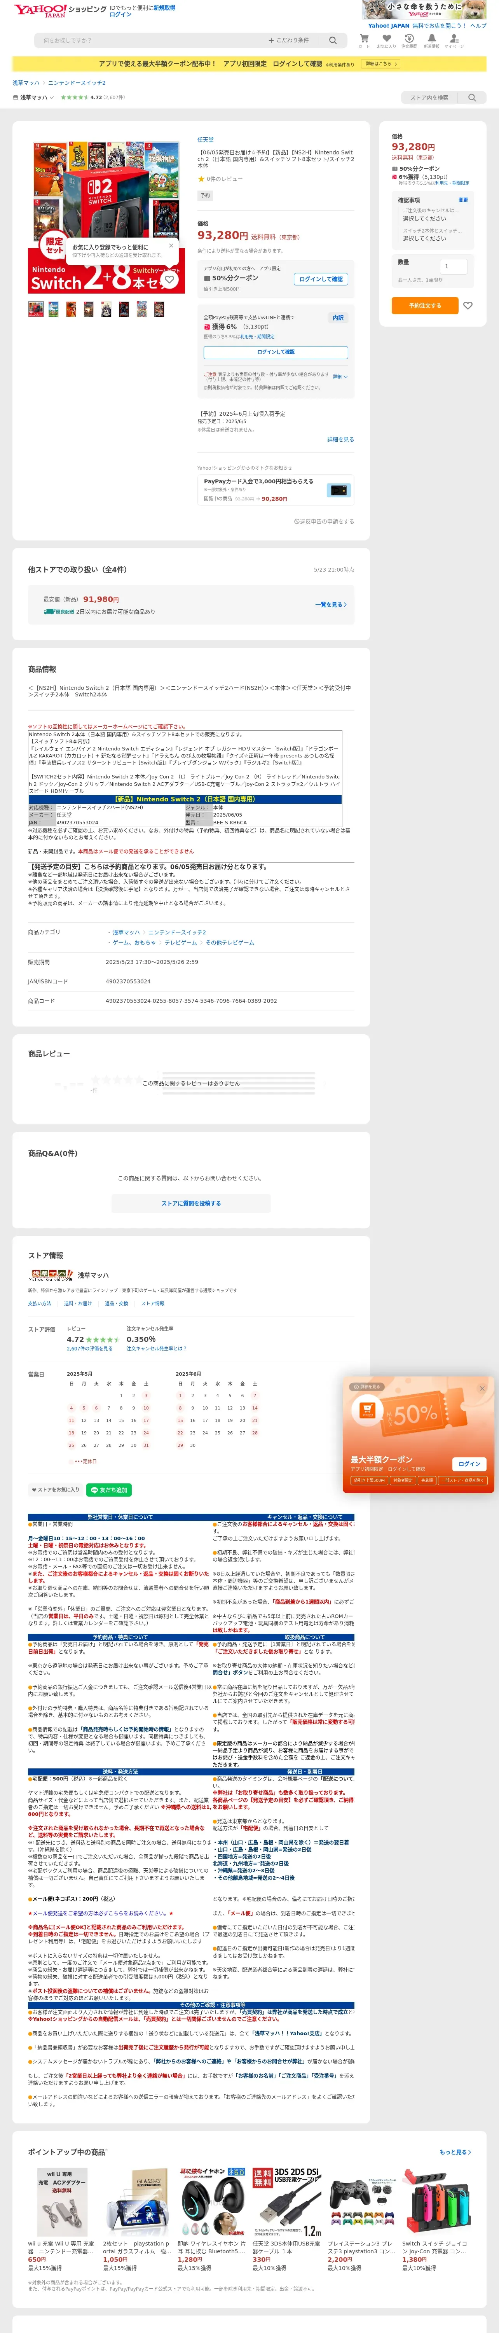
Task: Open the 送料・お届け store tab
Action: coord(78,1303)
